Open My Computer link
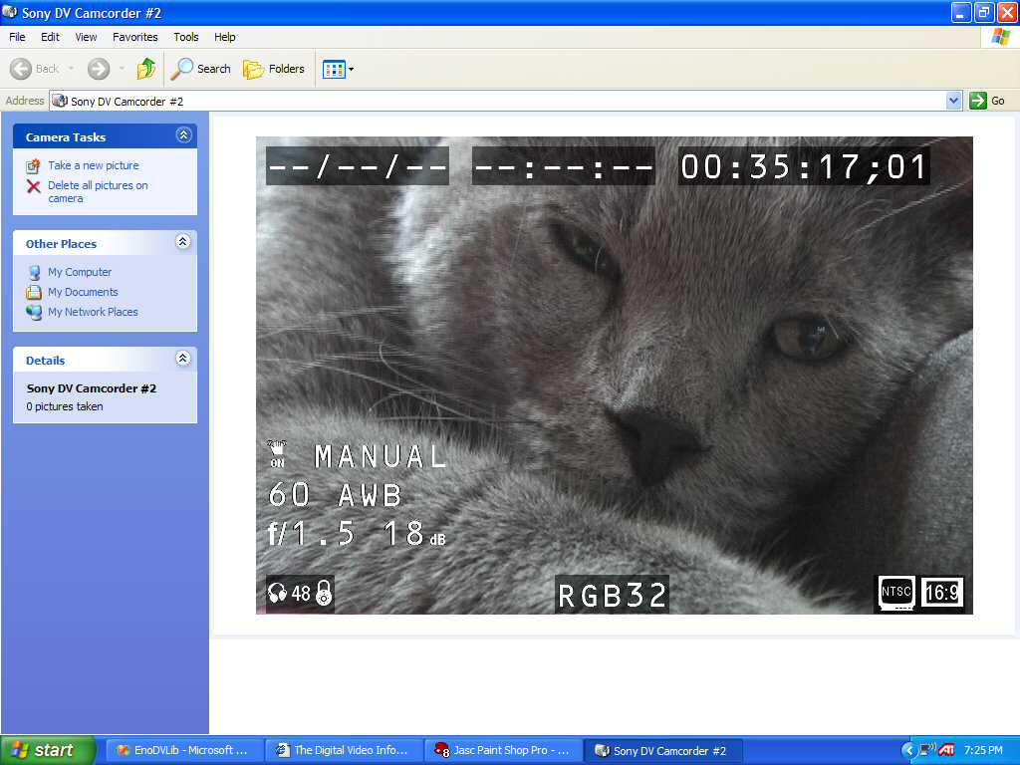1020x765 pixels. coord(80,272)
